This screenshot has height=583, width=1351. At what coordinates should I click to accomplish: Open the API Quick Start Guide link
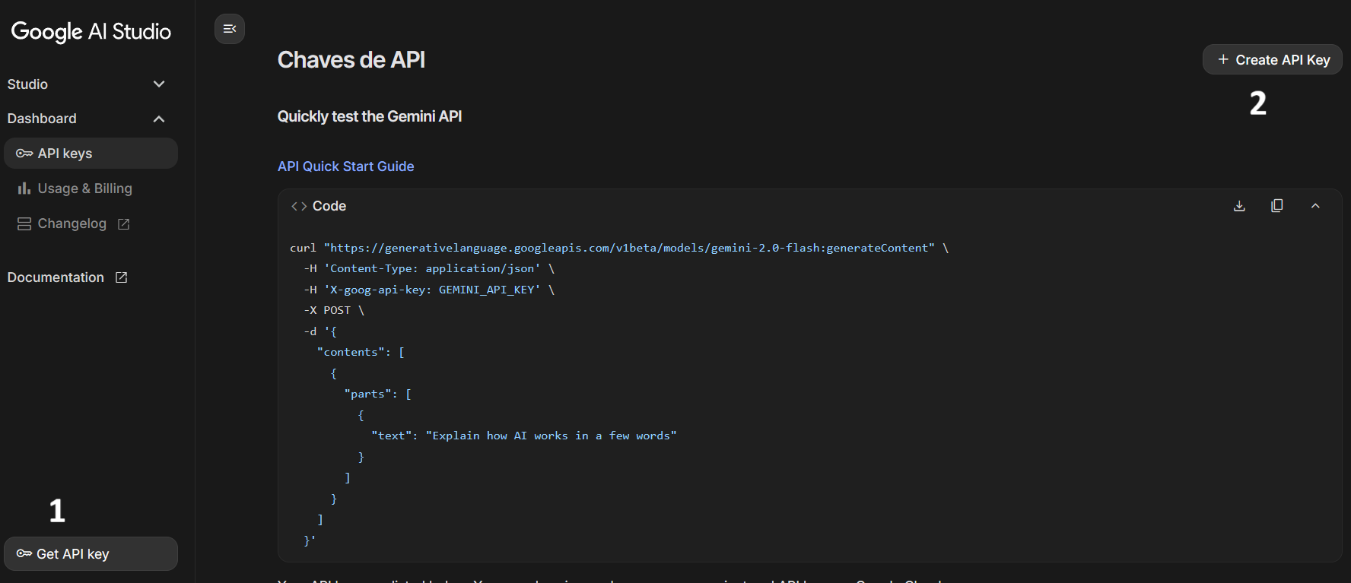point(345,166)
